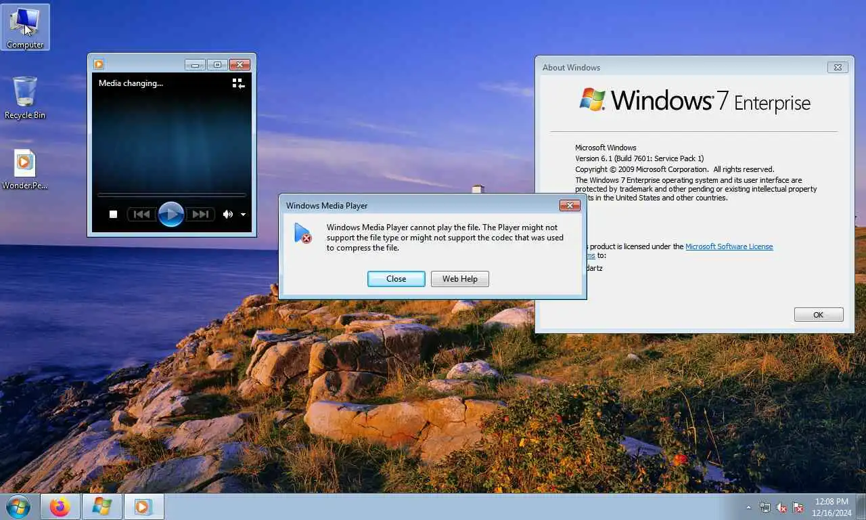The height and width of the screenshot is (520, 866).
Task: Minimize the Windows Media Player window
Action: 195,65
